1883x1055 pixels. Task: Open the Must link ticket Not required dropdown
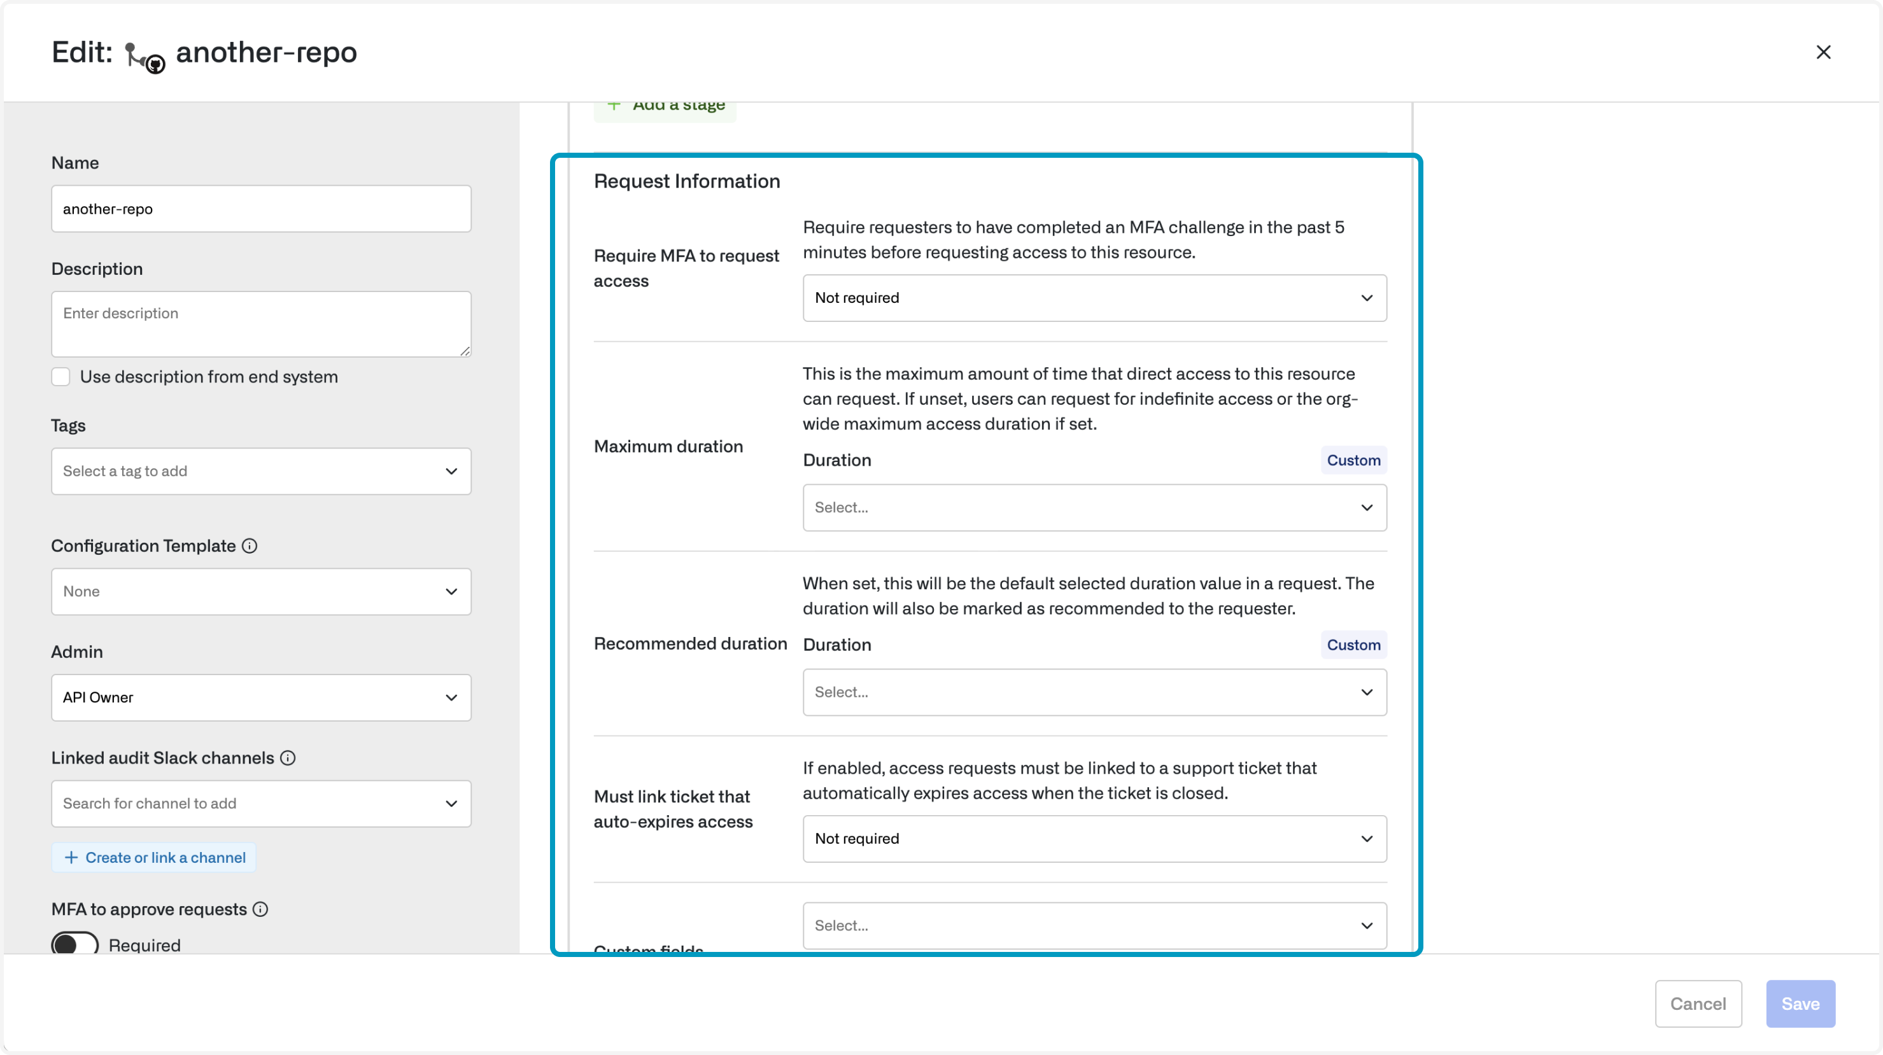[1094, 838]
